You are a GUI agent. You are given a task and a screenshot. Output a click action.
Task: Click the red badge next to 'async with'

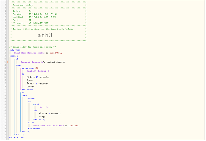click(x=36, y=68)
